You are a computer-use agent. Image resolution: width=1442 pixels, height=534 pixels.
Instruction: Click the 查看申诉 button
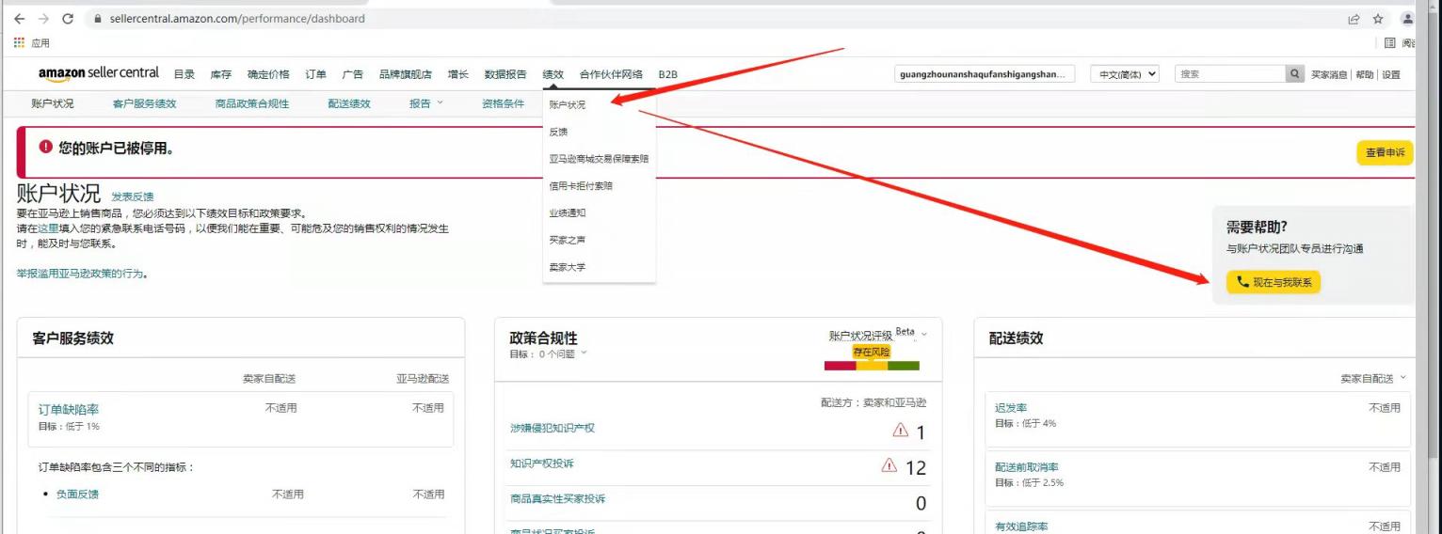pyautogui.click(x=1385, y=152)
